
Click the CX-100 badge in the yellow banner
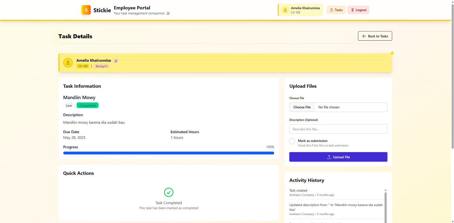(83, 66)
